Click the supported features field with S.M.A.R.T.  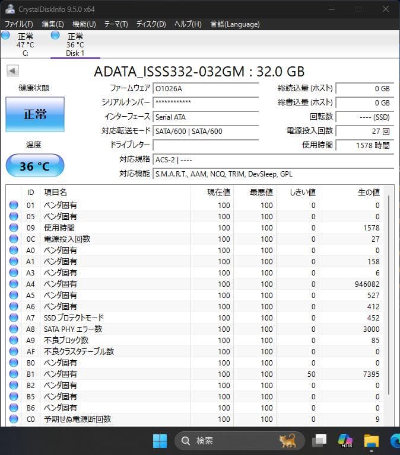click(x=273, y=174)
